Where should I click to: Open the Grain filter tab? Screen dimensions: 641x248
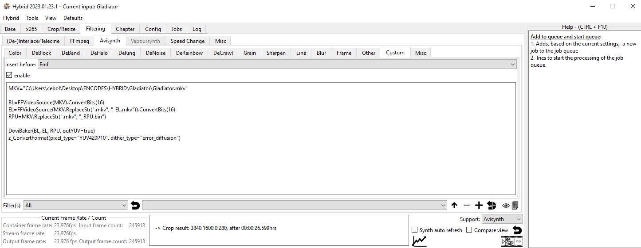pyautogui.click(x=249, y=53)
